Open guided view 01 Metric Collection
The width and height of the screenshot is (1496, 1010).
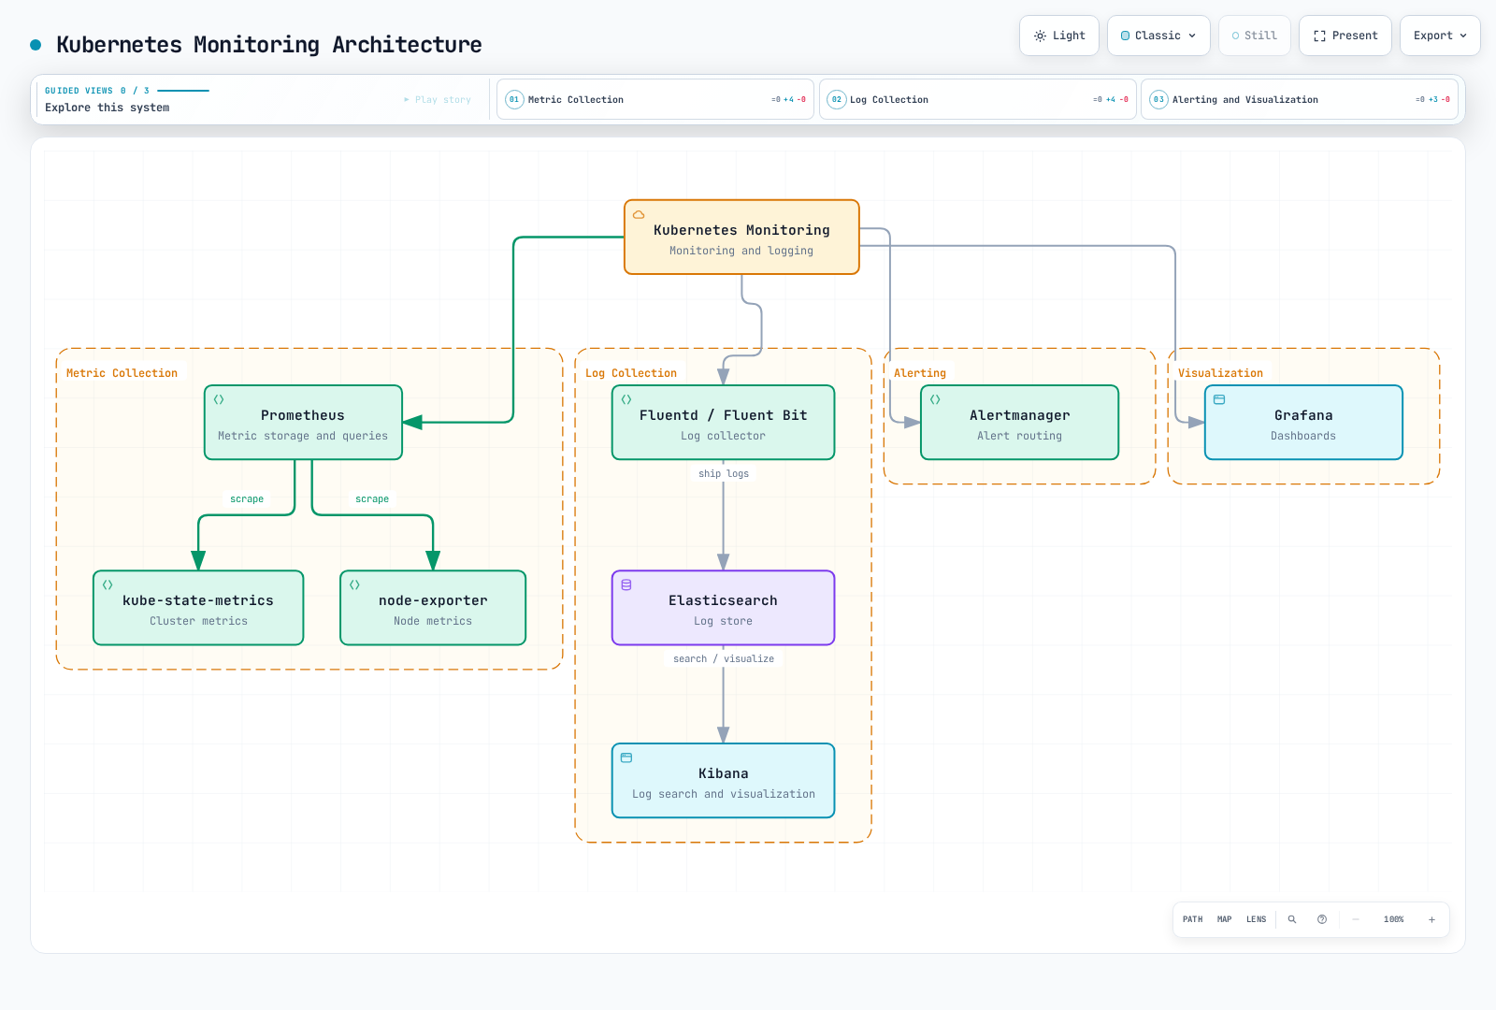tap(655, 99)
